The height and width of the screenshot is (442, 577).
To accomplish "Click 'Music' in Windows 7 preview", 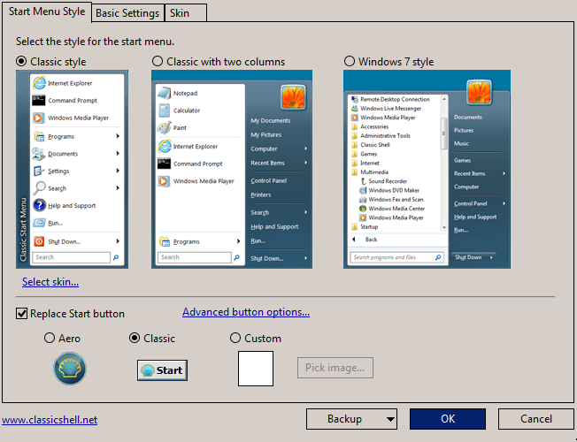I will coord(461,143).
